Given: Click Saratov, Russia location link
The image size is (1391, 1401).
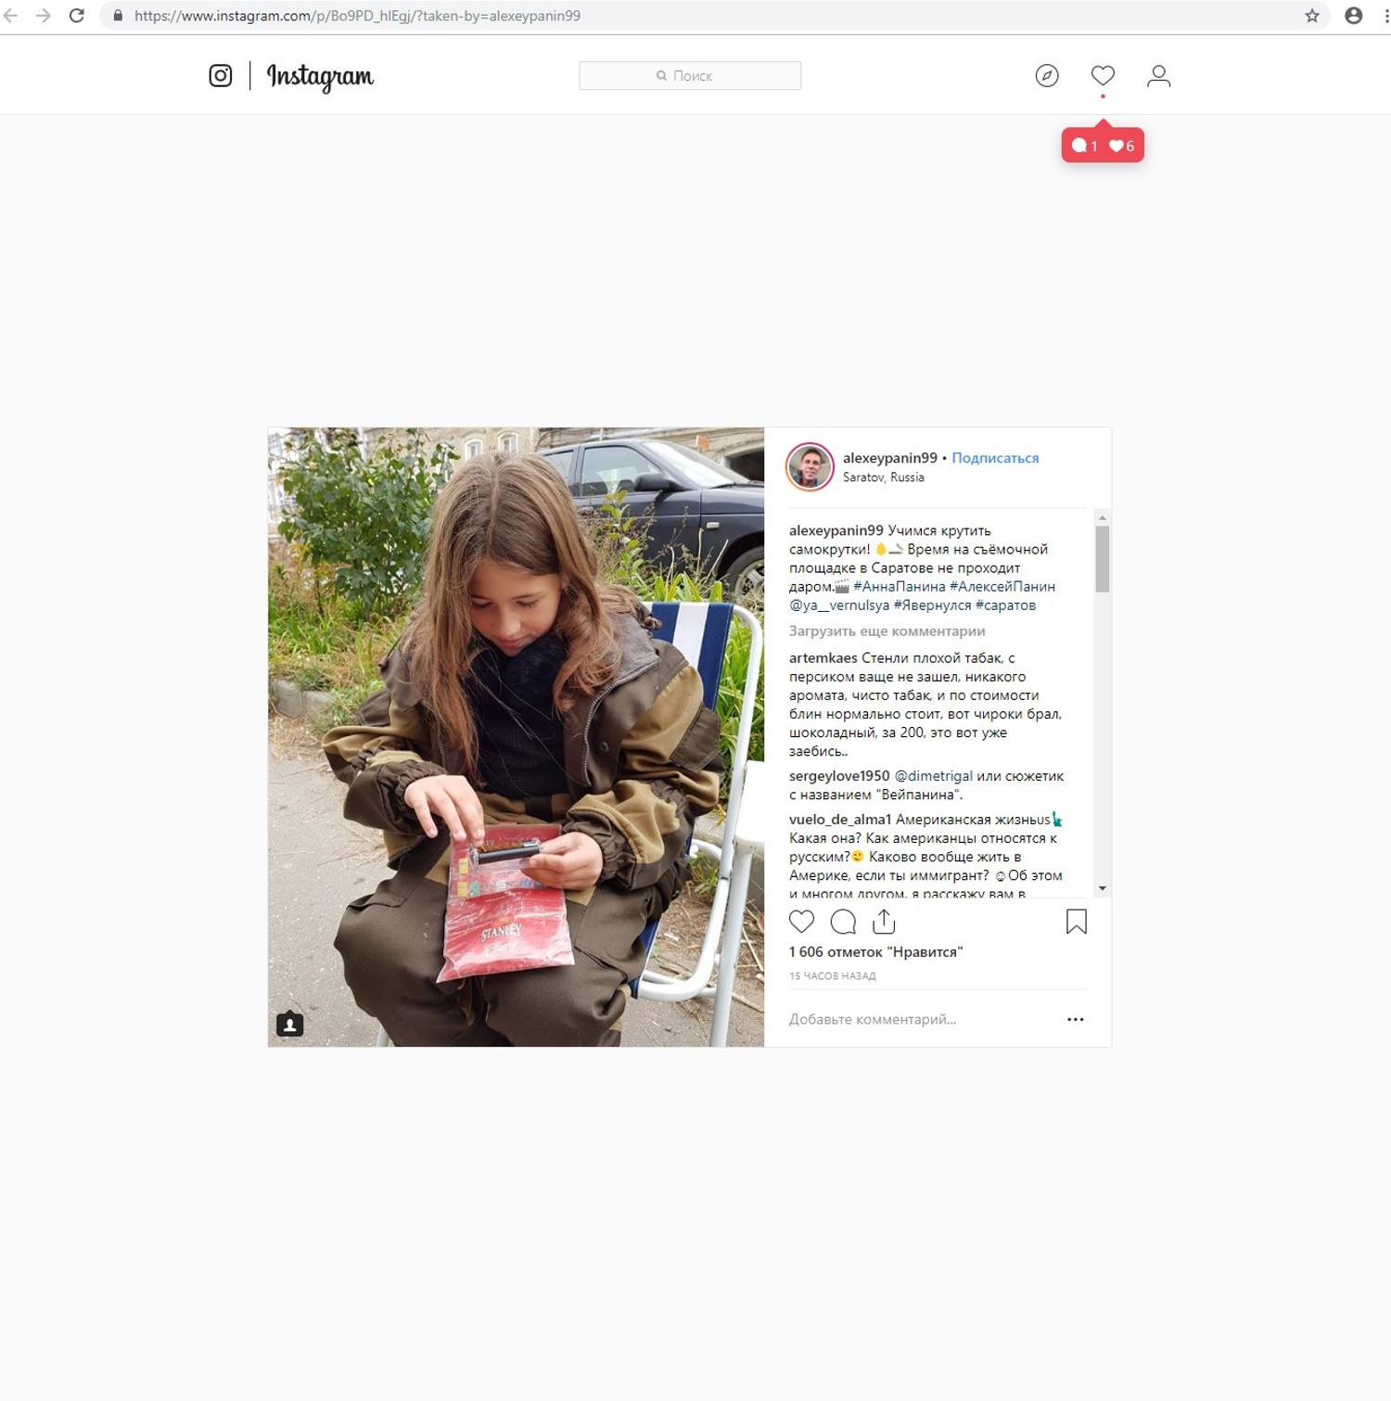Looking at the screenshot, I should tap(883, 477).
